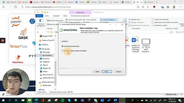
Task: Select OneDrive in navigation pane
Action: (44, 45)
